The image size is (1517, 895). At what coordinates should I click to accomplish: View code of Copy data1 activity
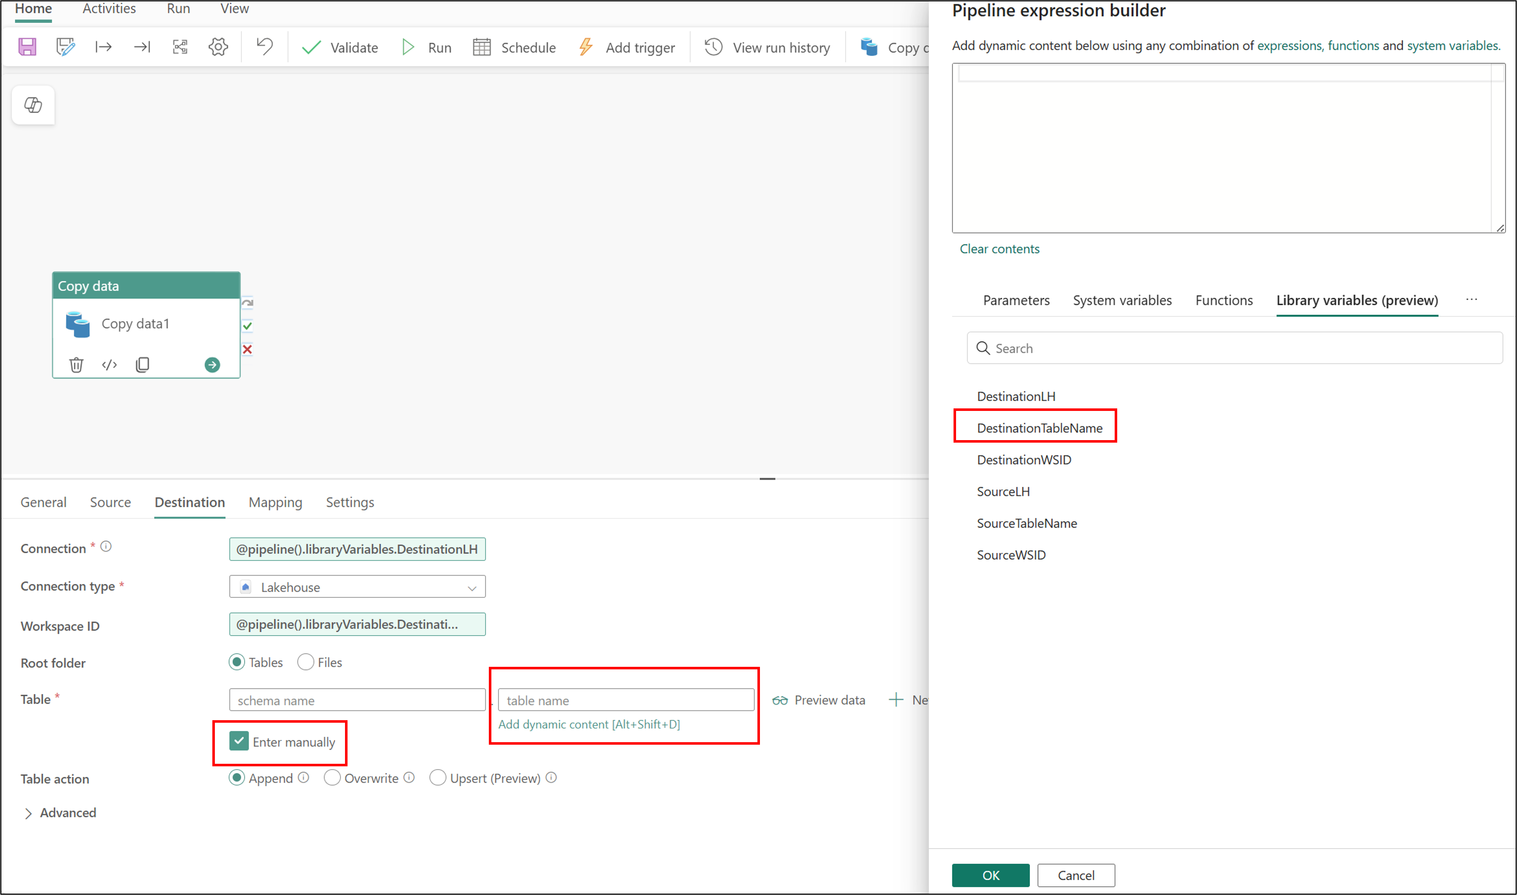click(109, 365)
